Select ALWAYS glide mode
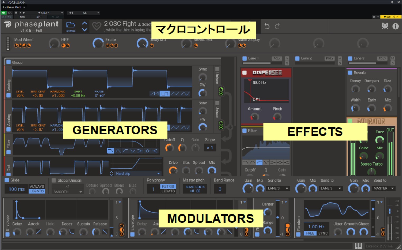This screenshot has width=402, height=250. click(x=37, y=186)
